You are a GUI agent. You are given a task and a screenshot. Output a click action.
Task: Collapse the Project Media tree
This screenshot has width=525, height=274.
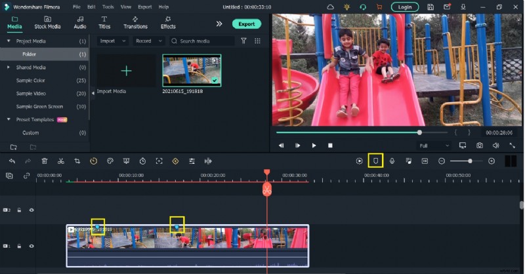coord(9,41)
